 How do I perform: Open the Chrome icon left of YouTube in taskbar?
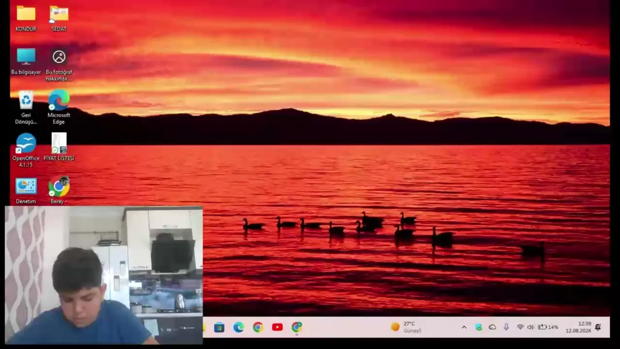click(x=258, y=328)
